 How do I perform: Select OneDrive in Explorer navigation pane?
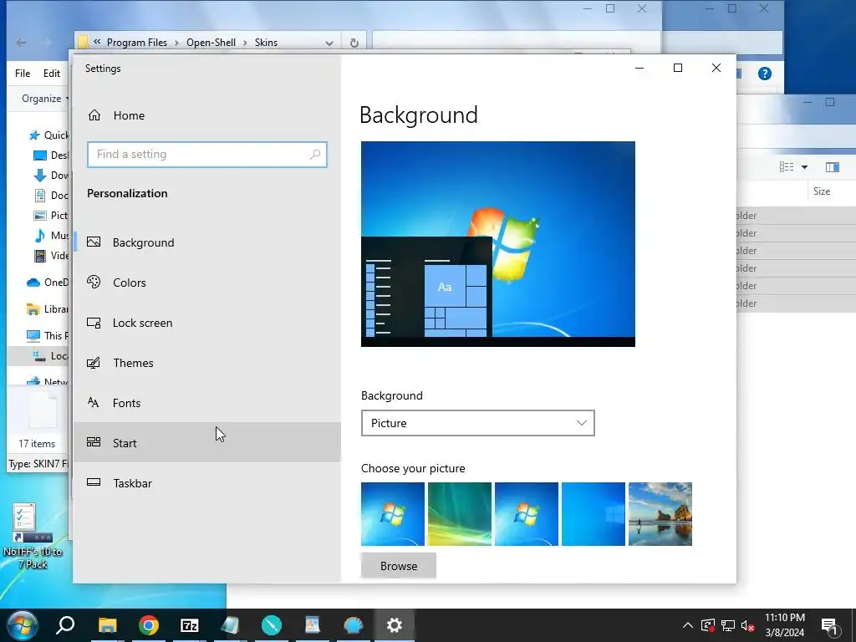(x=48, y=283)
